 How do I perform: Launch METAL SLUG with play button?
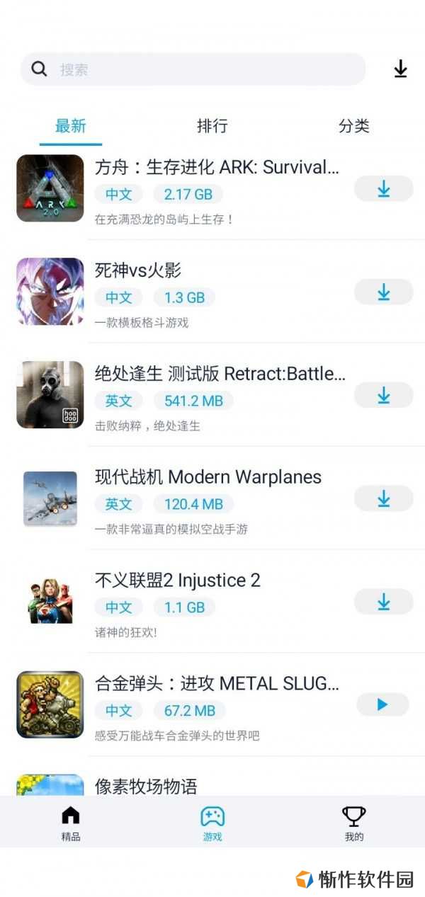click(382, 704)
